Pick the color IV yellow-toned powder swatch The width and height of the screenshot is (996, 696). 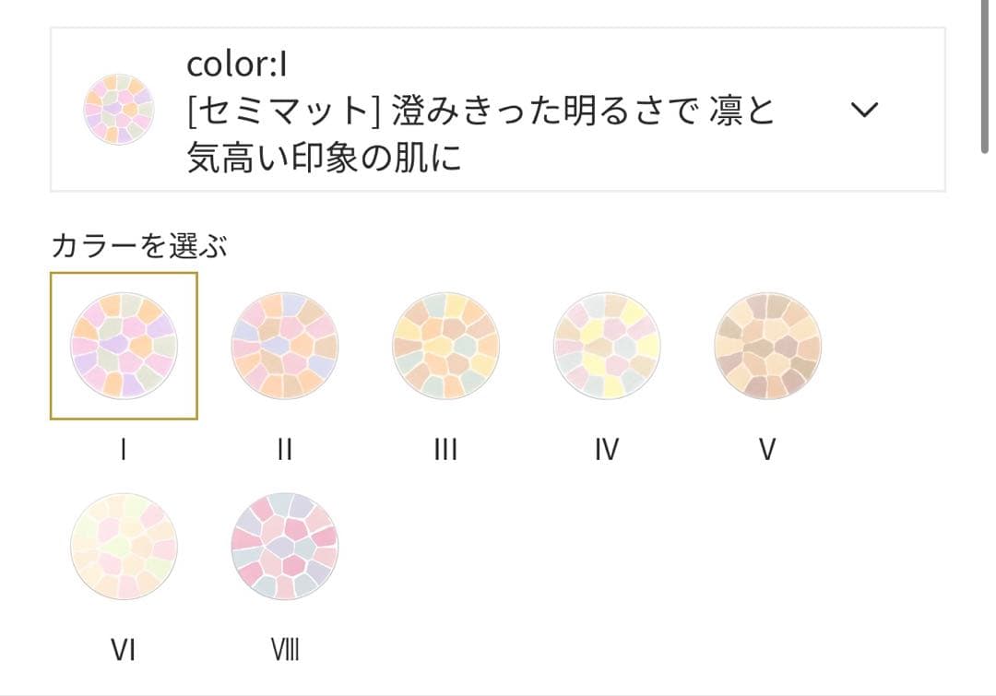[607, 345]
